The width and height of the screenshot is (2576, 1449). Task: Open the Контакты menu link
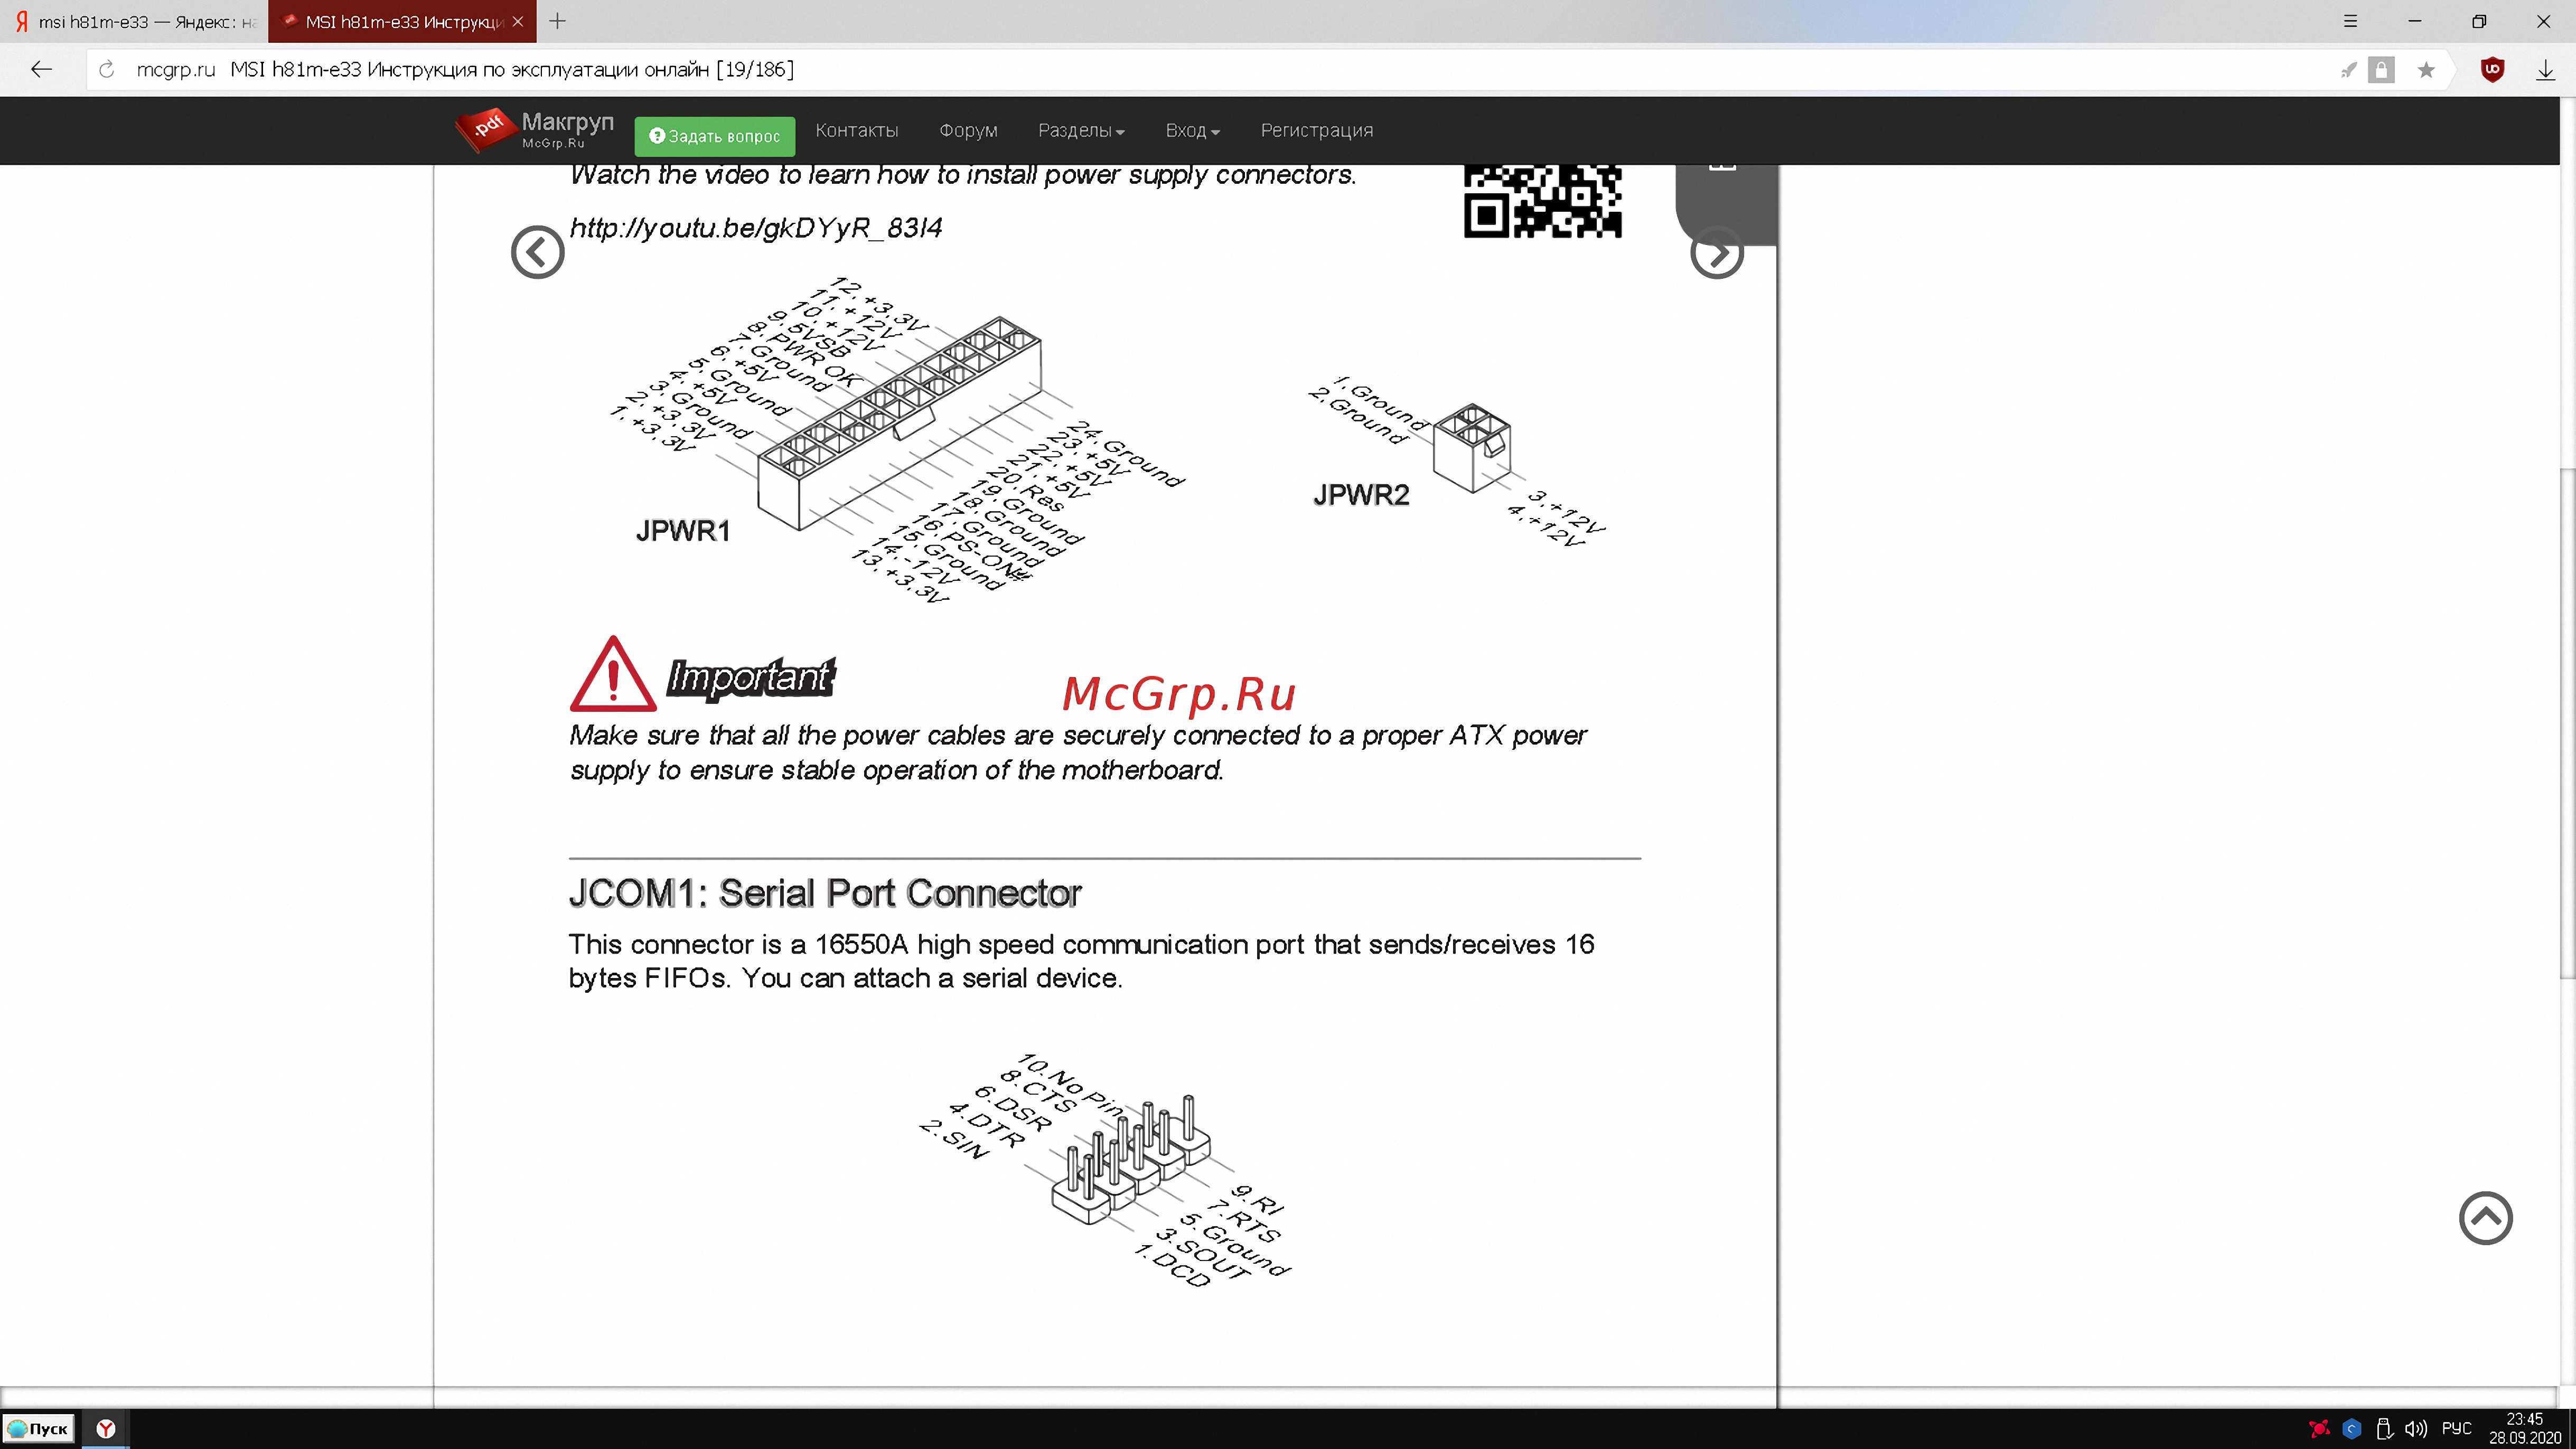[857, 130]
